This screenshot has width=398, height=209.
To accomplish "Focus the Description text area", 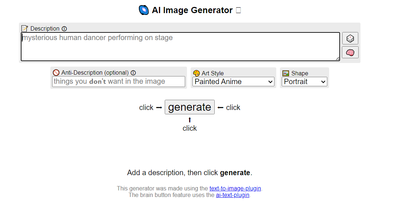I will [x=180, y=47].
